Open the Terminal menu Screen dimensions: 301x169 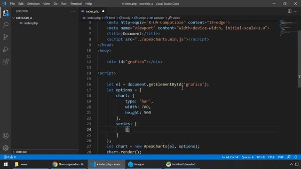coord(76,4)
